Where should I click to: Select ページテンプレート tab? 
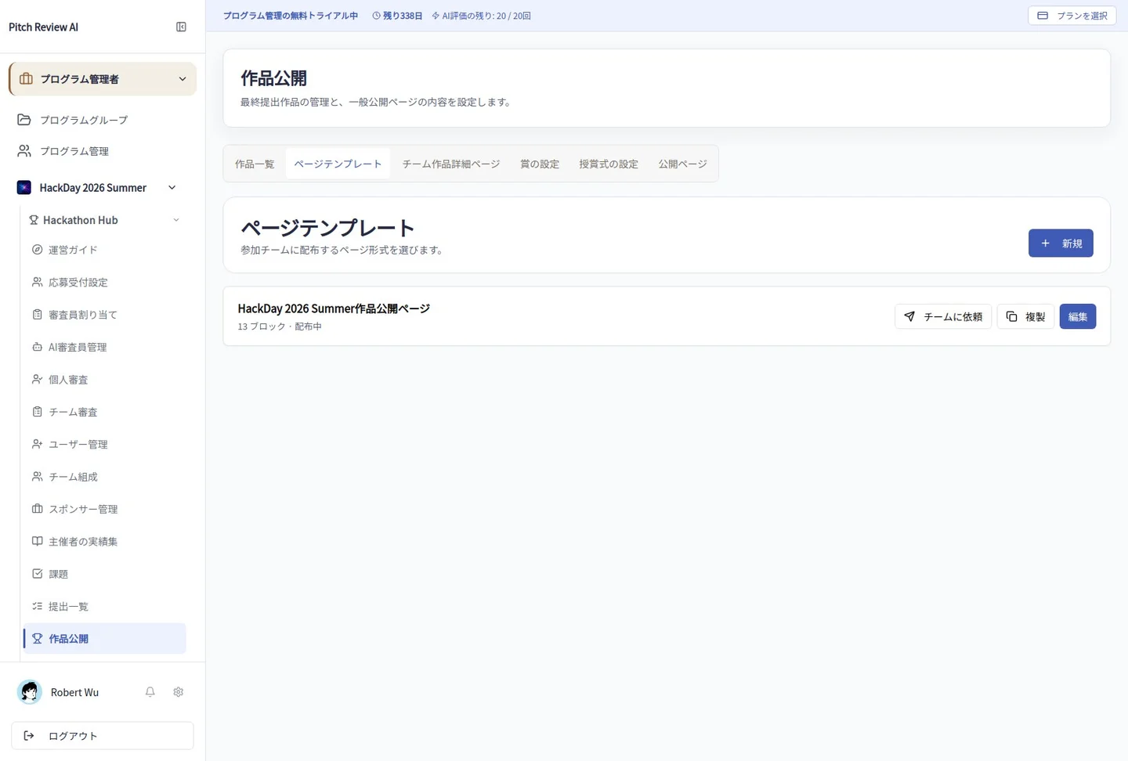[338, 164]
